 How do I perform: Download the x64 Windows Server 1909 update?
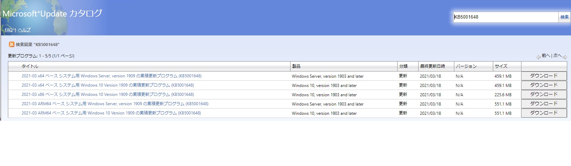point(544,76)
